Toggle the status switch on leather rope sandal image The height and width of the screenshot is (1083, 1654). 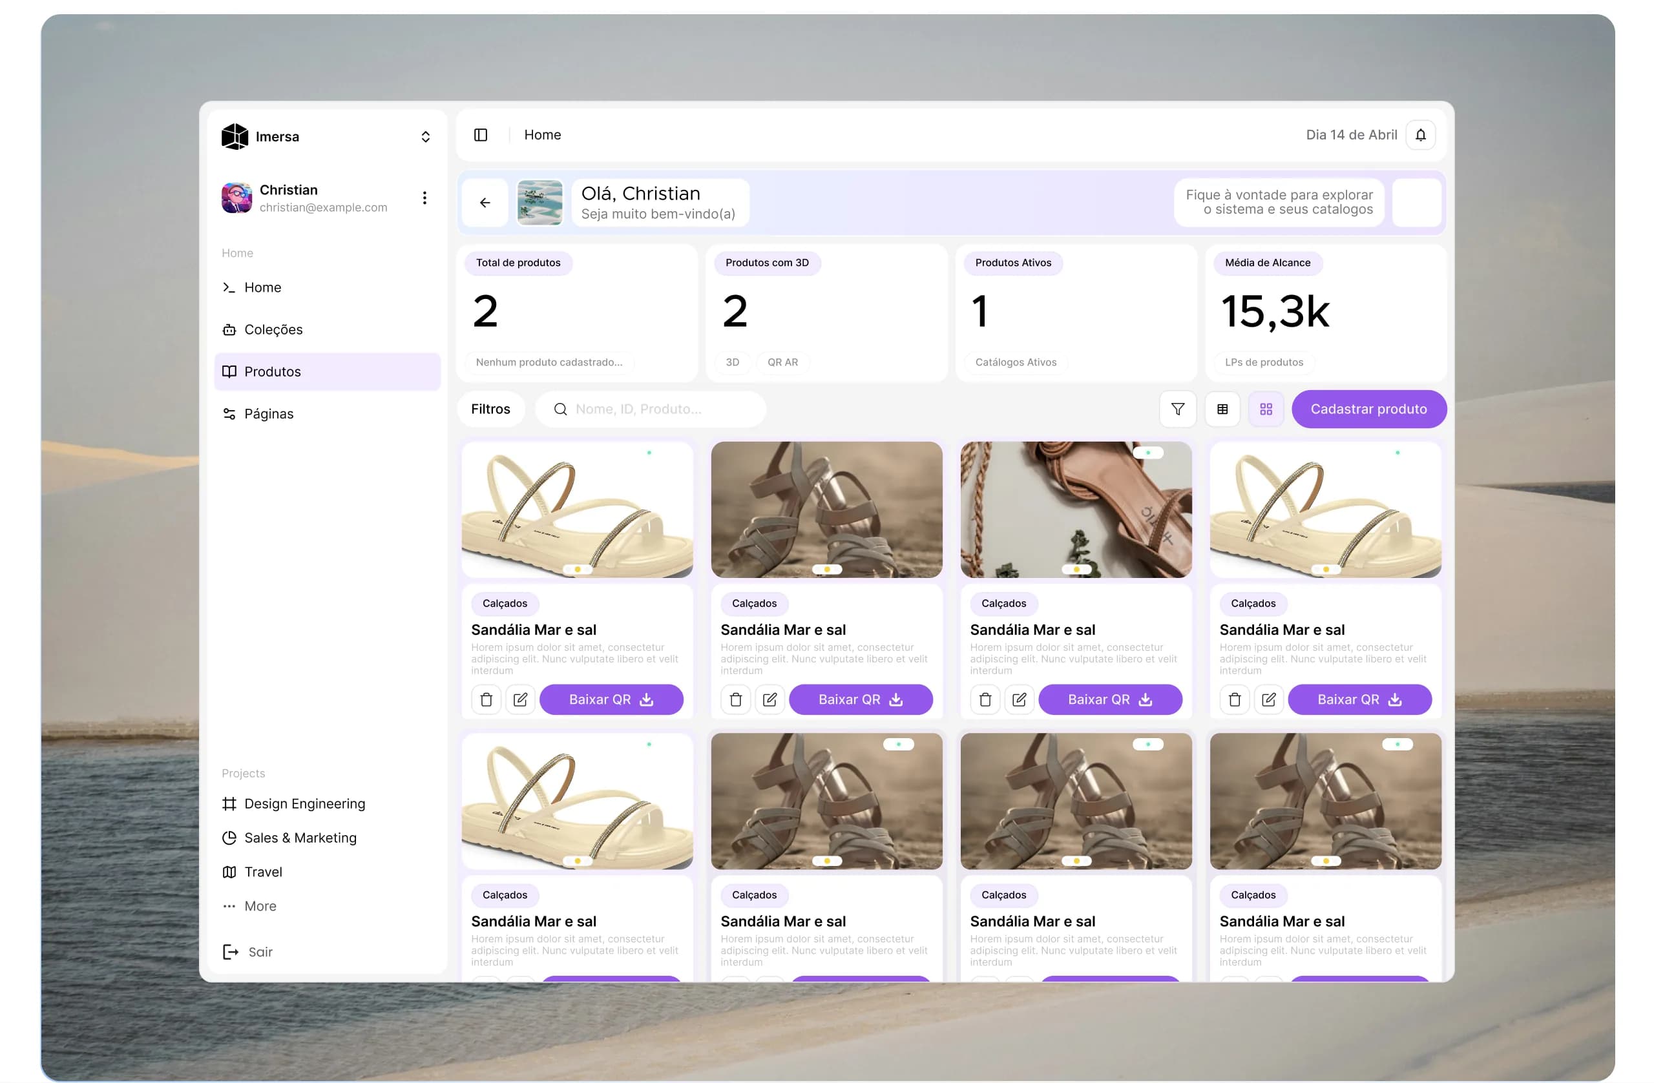(x=1147, y=453)
